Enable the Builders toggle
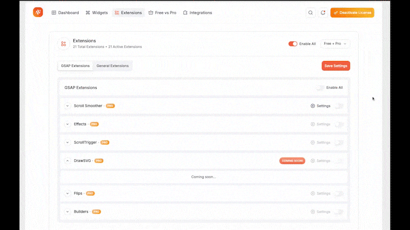The image size is (410, 230). click(x=339, y=211)
